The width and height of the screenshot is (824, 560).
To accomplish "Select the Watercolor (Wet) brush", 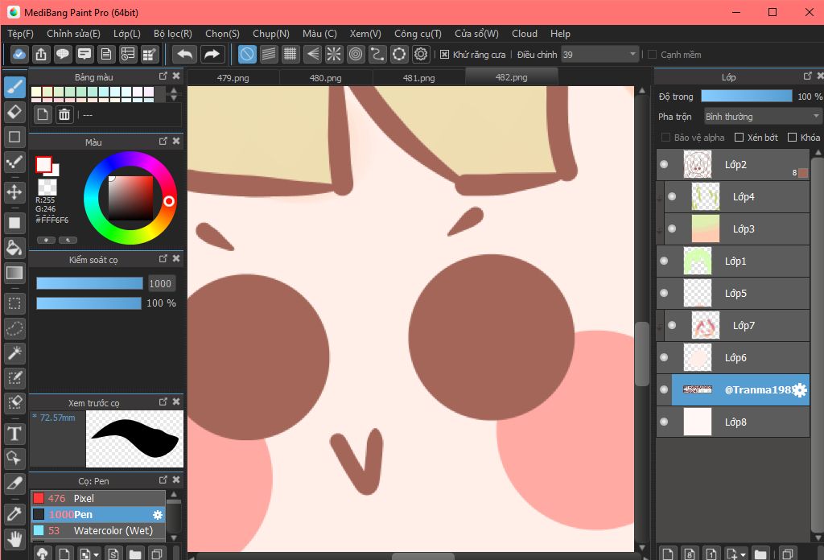I will tap(97, 530).
